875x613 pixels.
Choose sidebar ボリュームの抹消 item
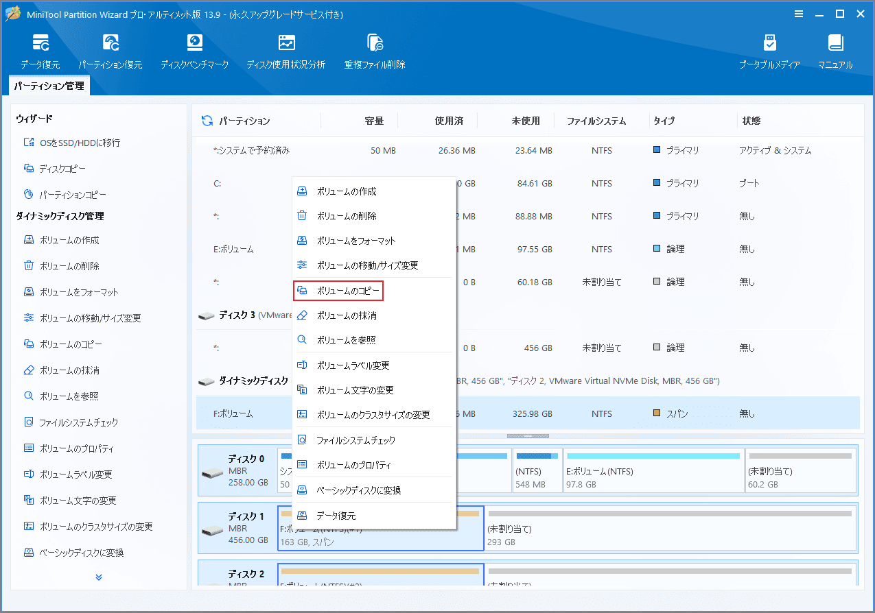click(x=62, y=370)
